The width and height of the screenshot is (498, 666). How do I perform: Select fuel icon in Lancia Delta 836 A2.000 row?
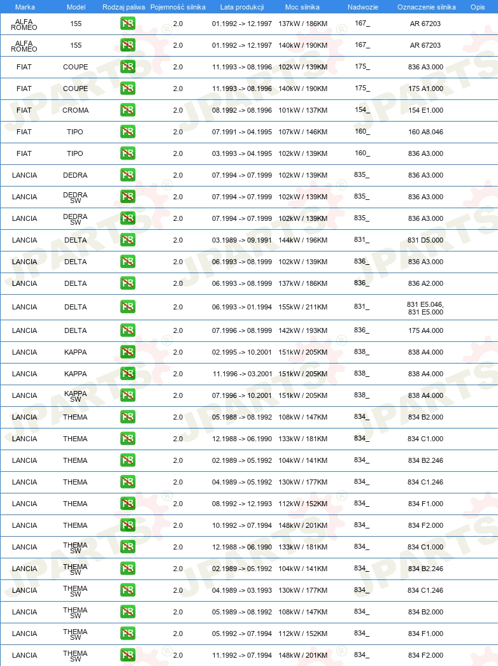[x=127, y=283]
